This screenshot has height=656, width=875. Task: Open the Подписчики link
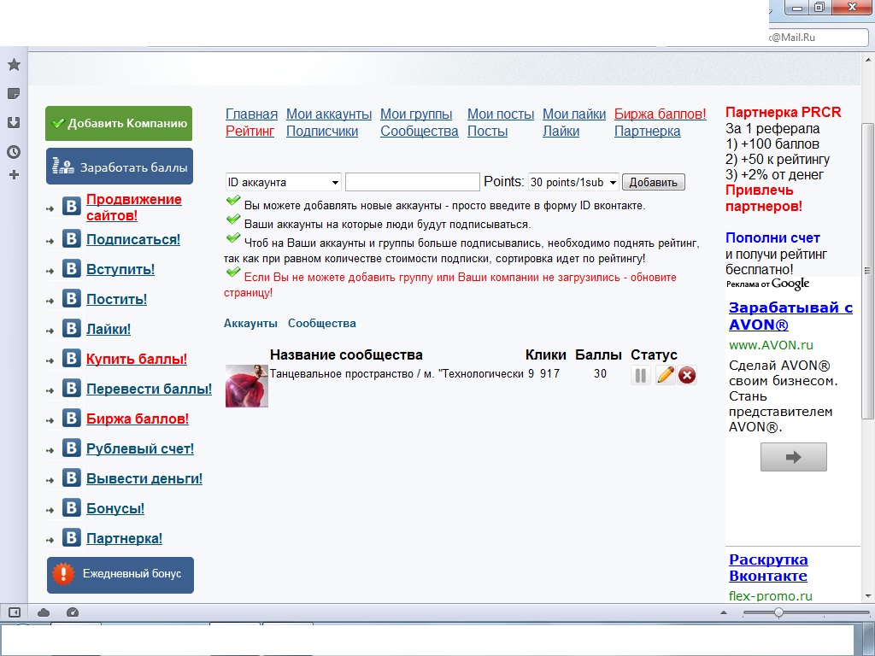pos(322,132)
